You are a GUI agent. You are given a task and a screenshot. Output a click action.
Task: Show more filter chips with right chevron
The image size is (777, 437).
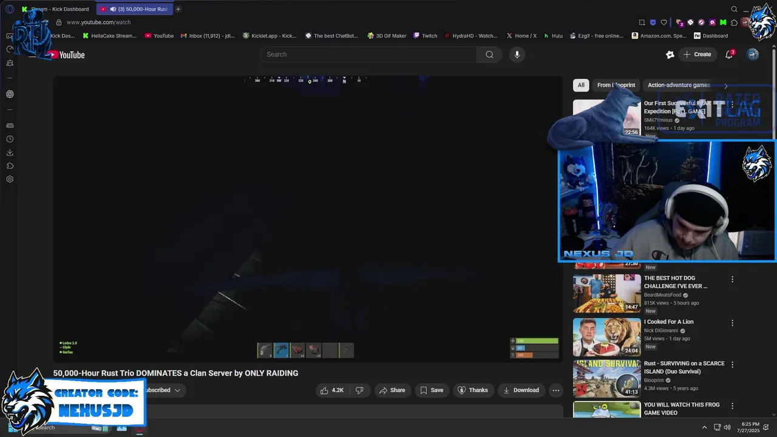[725, 86]
